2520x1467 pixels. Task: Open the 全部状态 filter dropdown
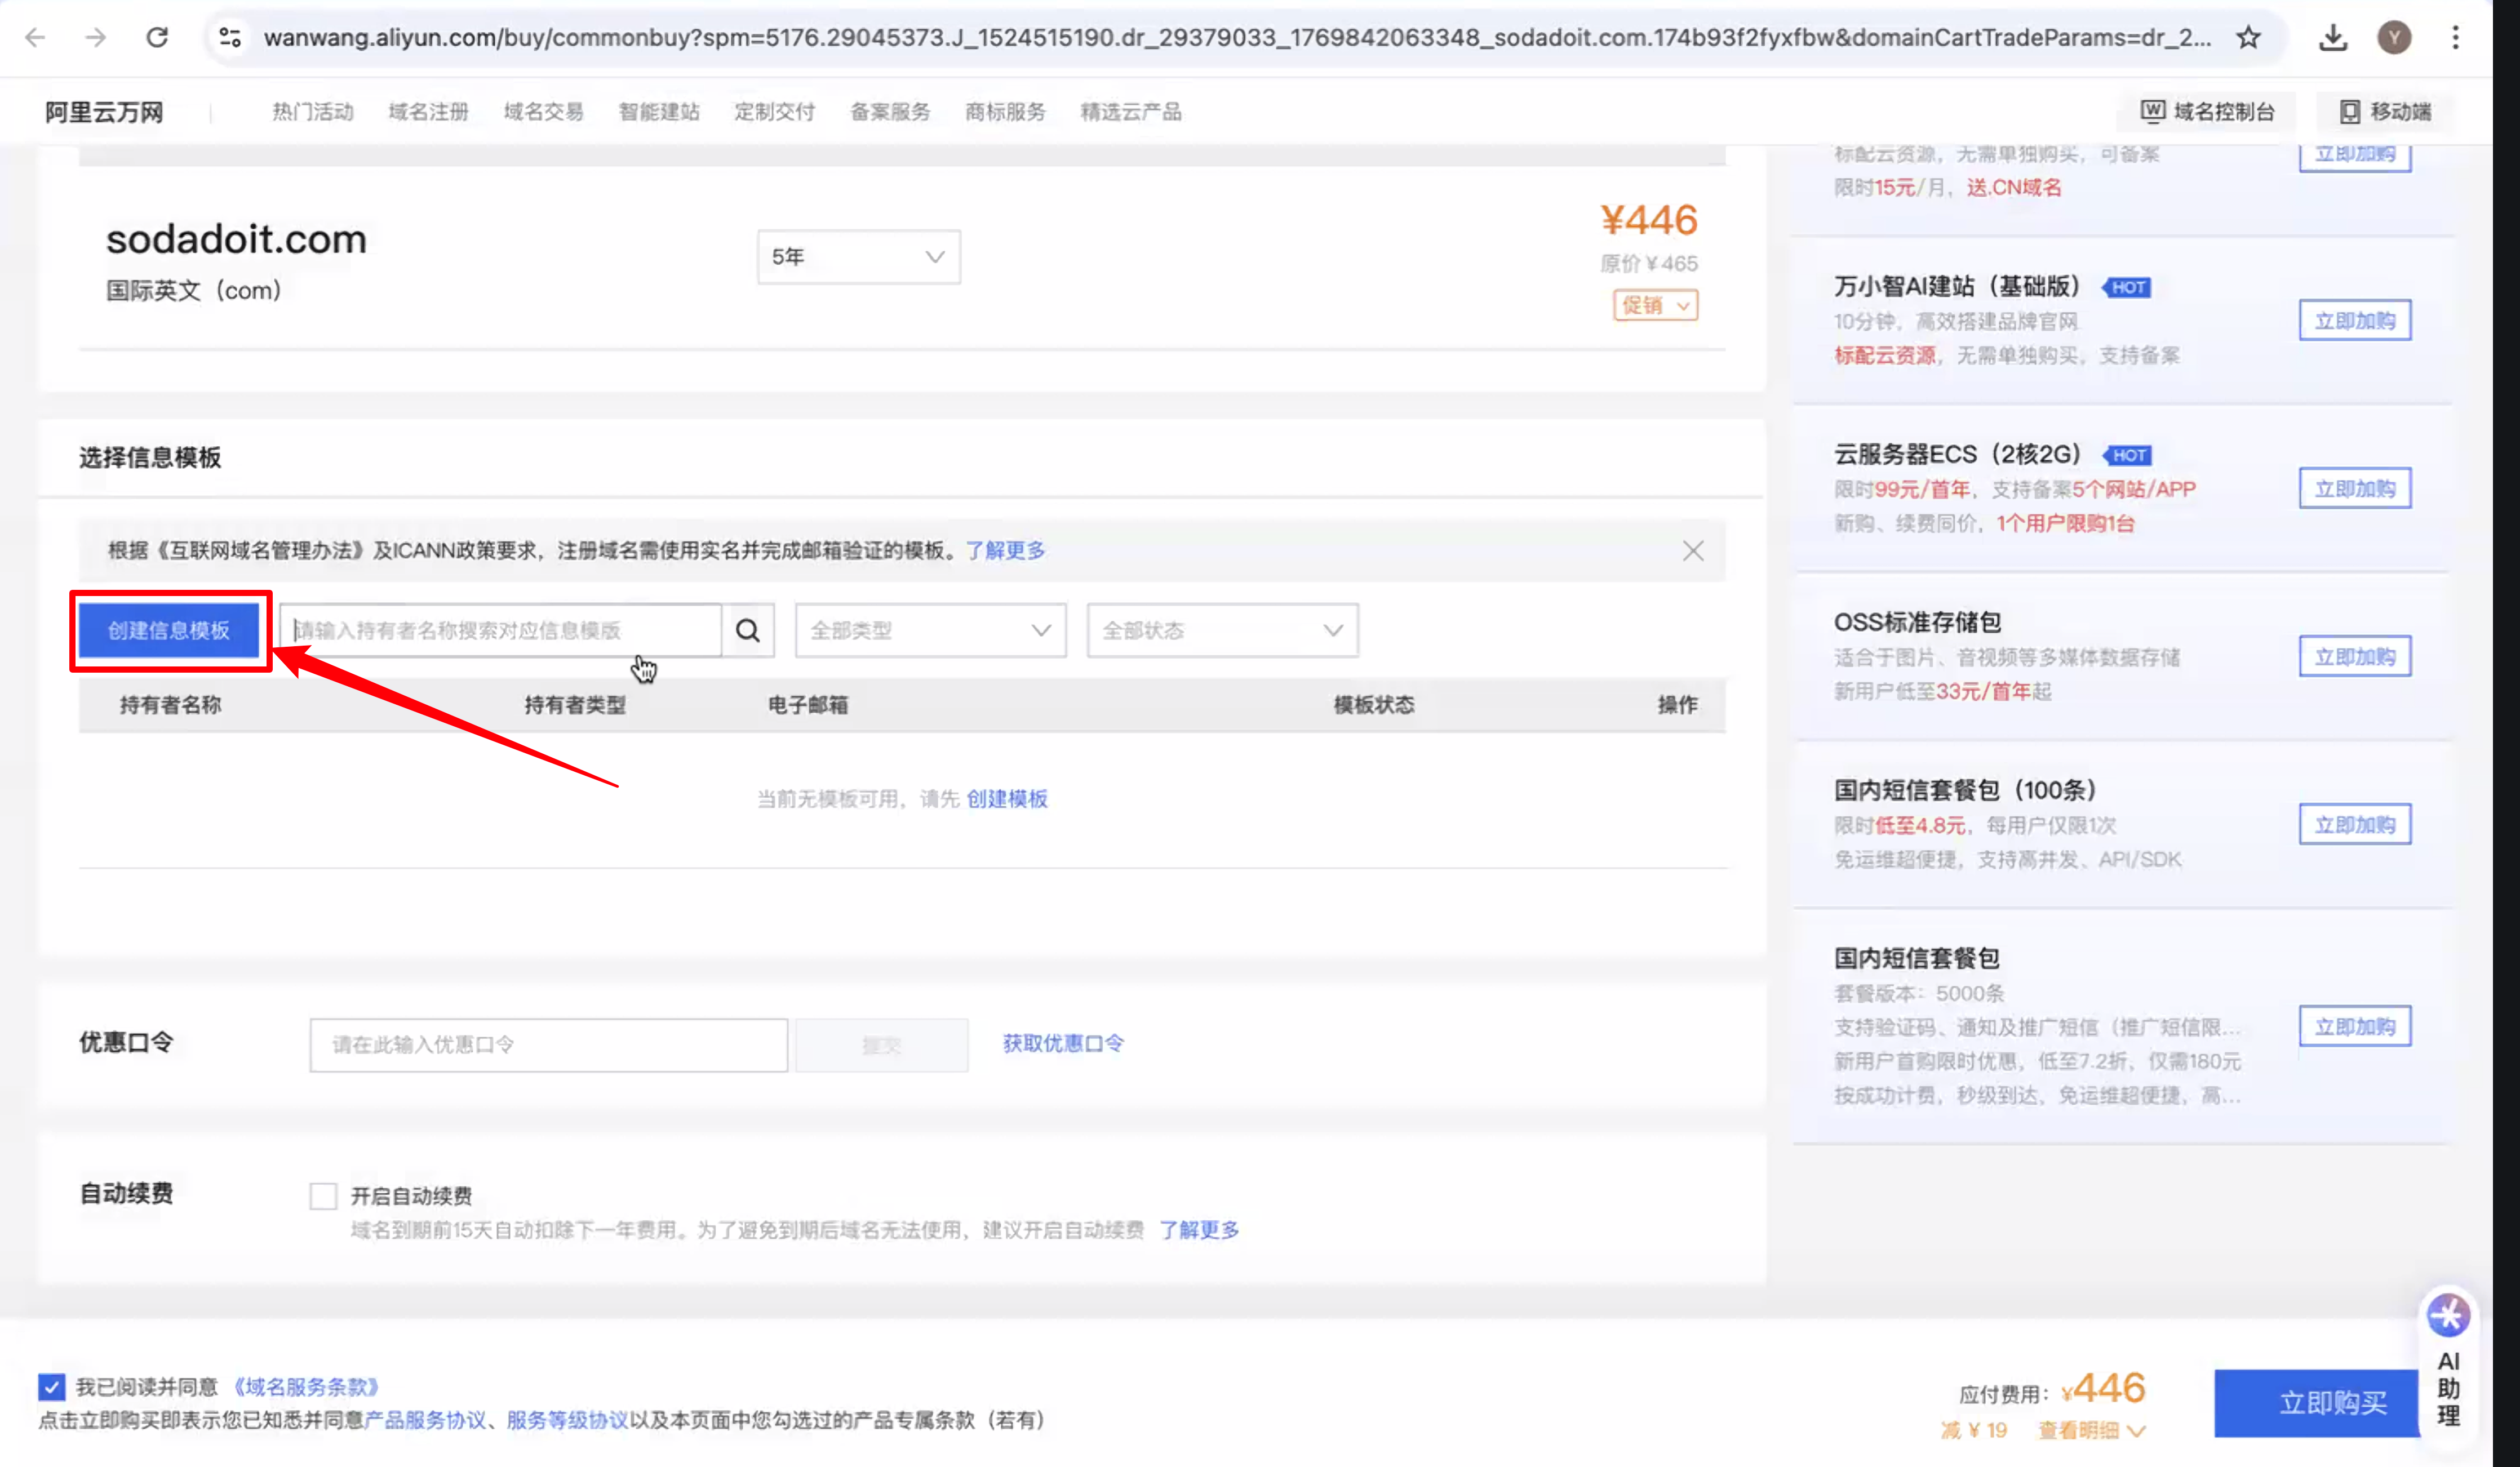(x=1223, y=630)
